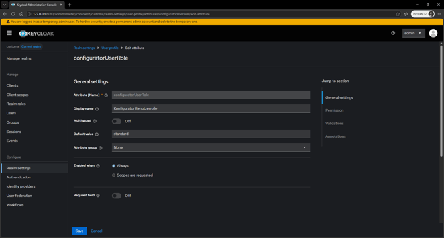Screen dimensions: 444x238
Task: Jump to Validations section
Action: pos(335,124)
